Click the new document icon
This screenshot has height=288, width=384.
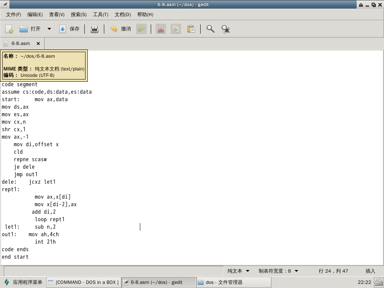point(9,29)
